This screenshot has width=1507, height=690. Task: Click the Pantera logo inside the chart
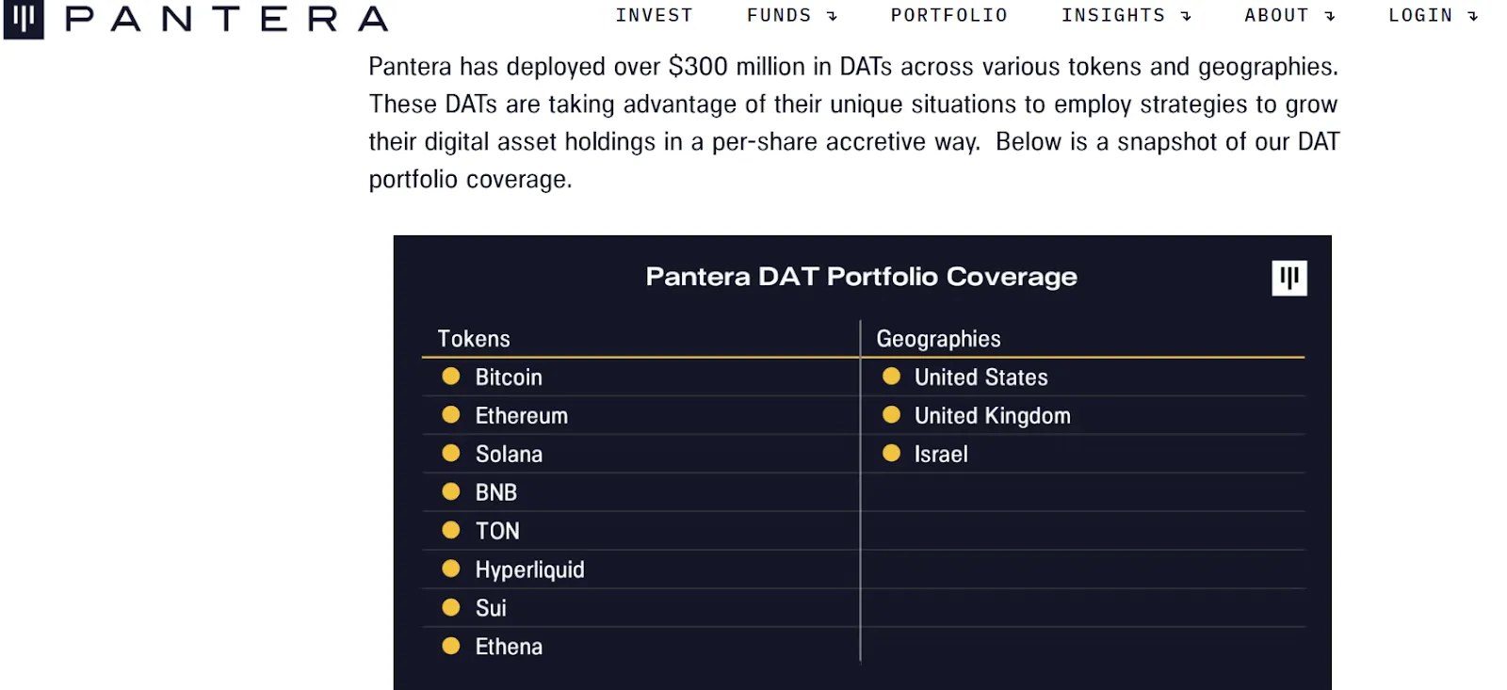point(1288,278)
